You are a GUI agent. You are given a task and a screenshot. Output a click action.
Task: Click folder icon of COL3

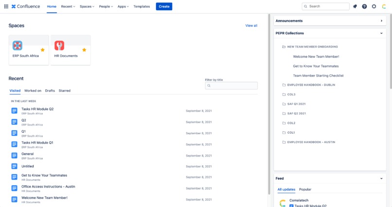(284, 95)
